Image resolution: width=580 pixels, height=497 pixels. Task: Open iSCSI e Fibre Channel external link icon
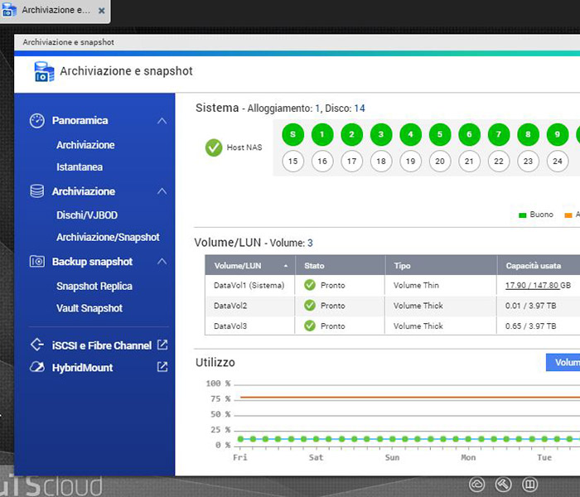pyautogui.click(x=162, y=345)
